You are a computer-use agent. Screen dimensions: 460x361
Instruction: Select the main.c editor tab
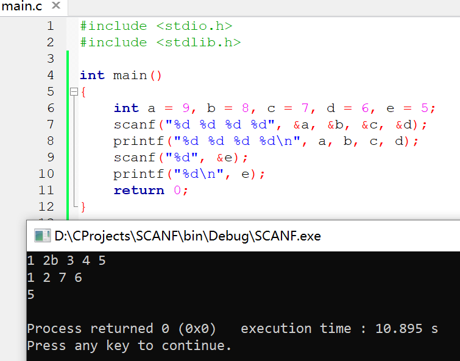point(32,7)
